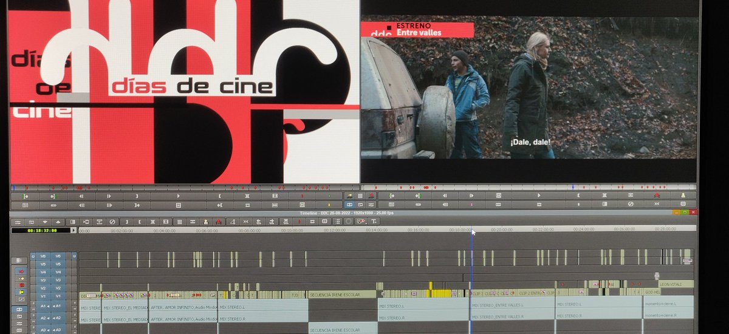Screen dimensions: 729x334
Task: Click up-triangle icon in the timeline toolbar
Action: click(x=58, y=222)
